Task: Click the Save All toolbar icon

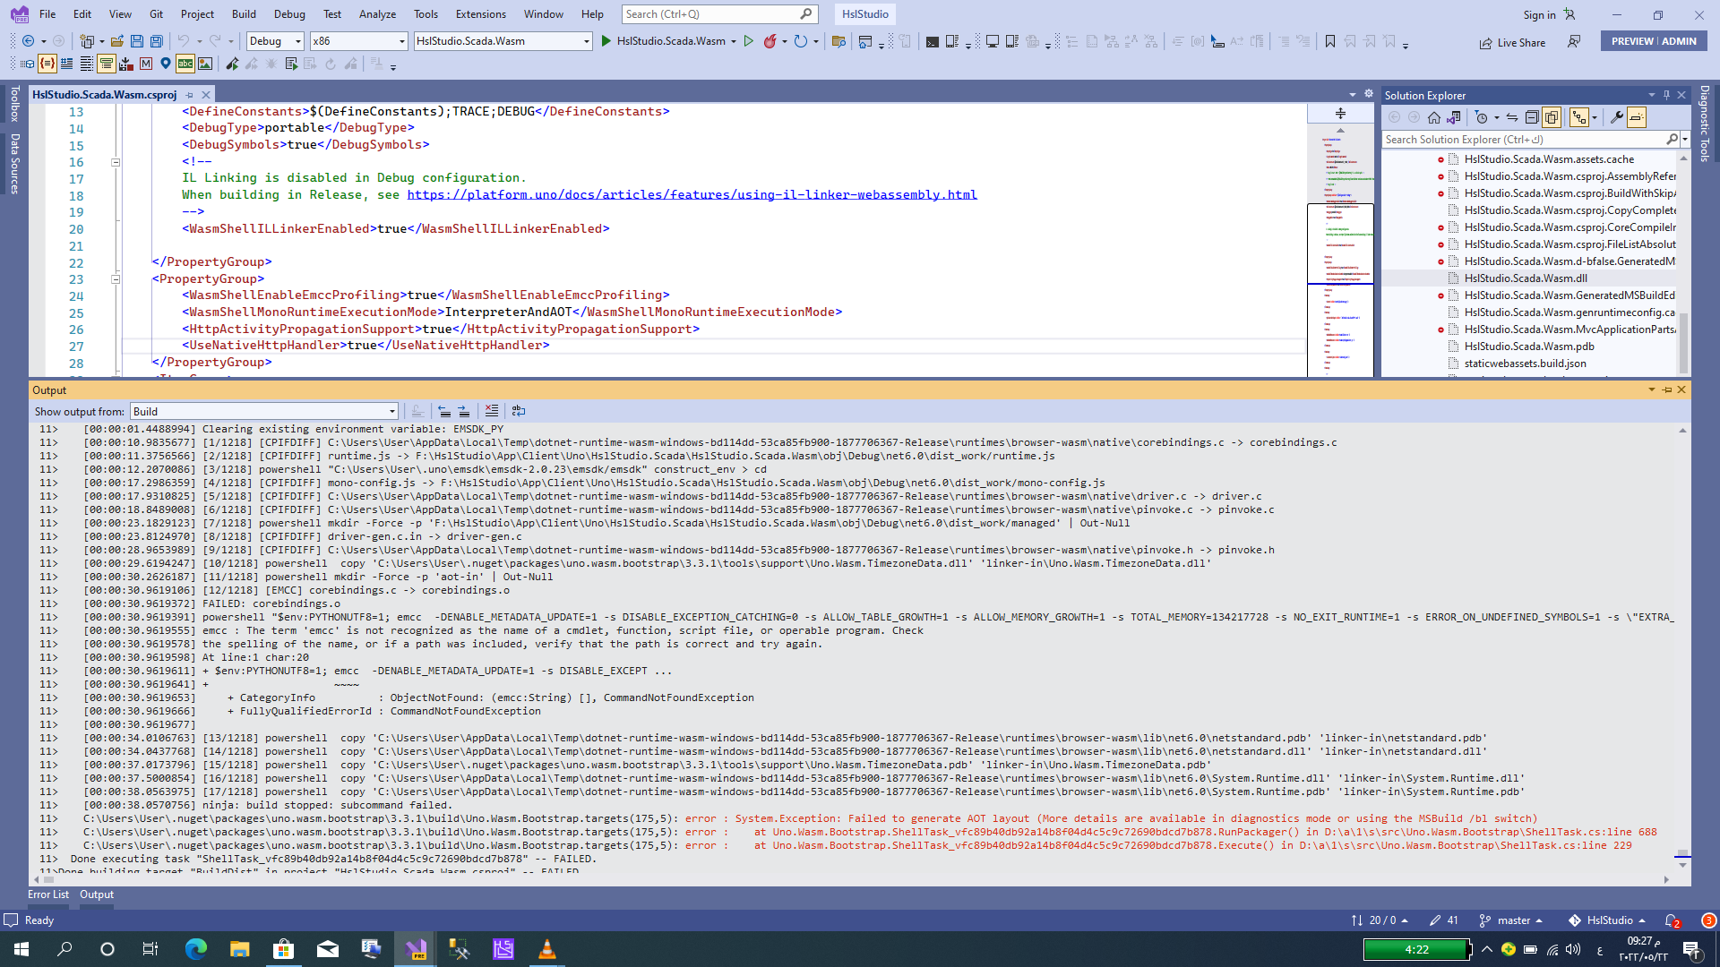Action: coord(157,41)
